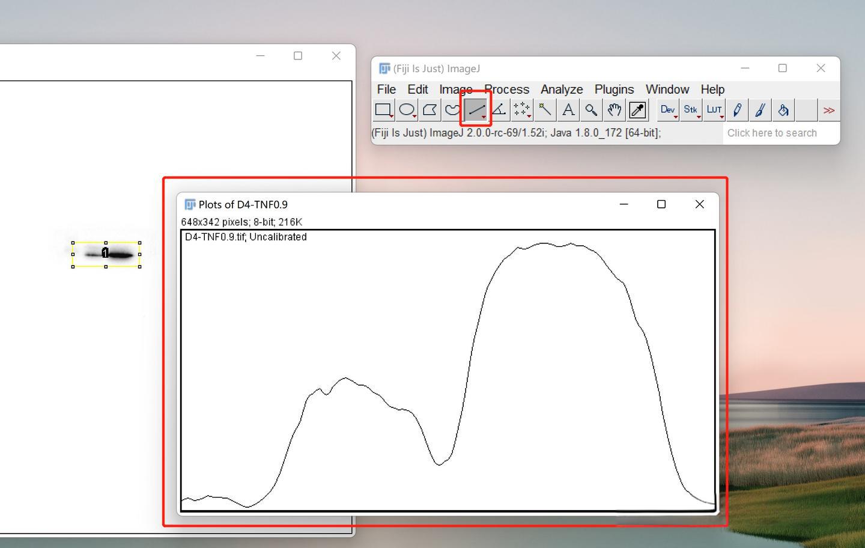This screenshot has height=548, width=865.
Task: Select the Flood Fill bucket tool
Action: pyautogui.click(x=783, y=110)
